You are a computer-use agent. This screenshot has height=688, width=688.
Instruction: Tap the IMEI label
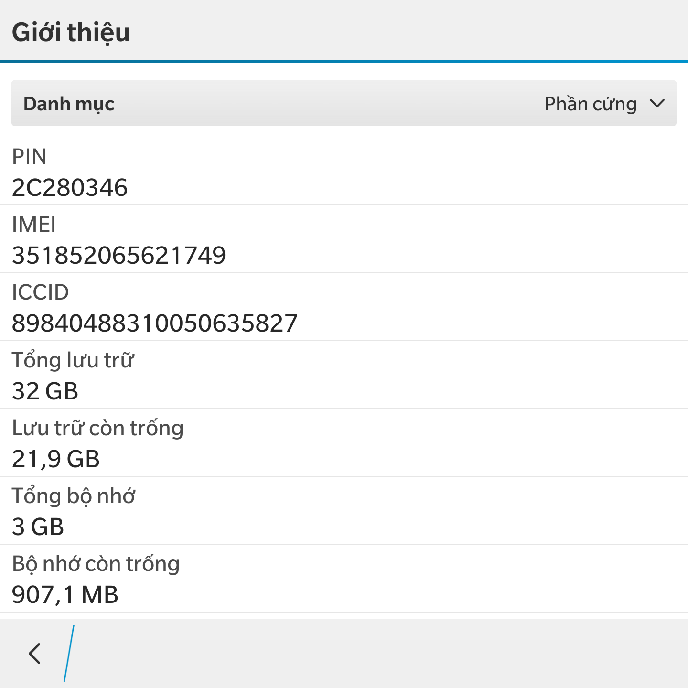tap(33, 225)
